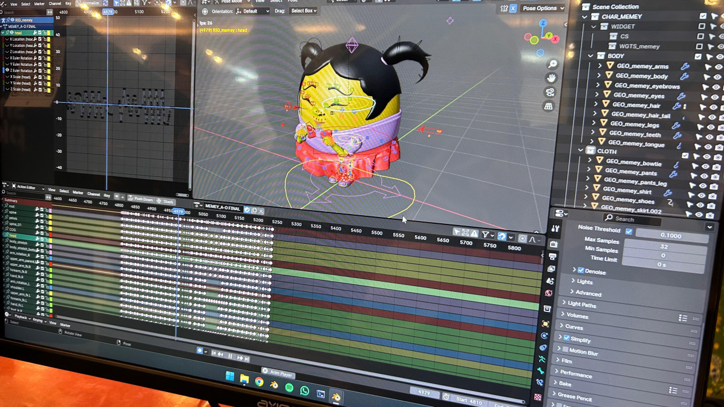Open the Render properties tab
This screenshot has height=407, width=724.
tap(553, 244)
